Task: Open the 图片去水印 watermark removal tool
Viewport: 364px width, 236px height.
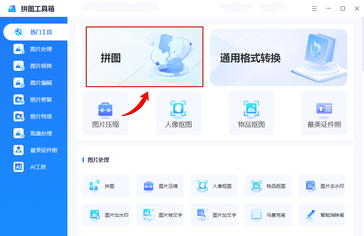Action: (x=322, y=185)
